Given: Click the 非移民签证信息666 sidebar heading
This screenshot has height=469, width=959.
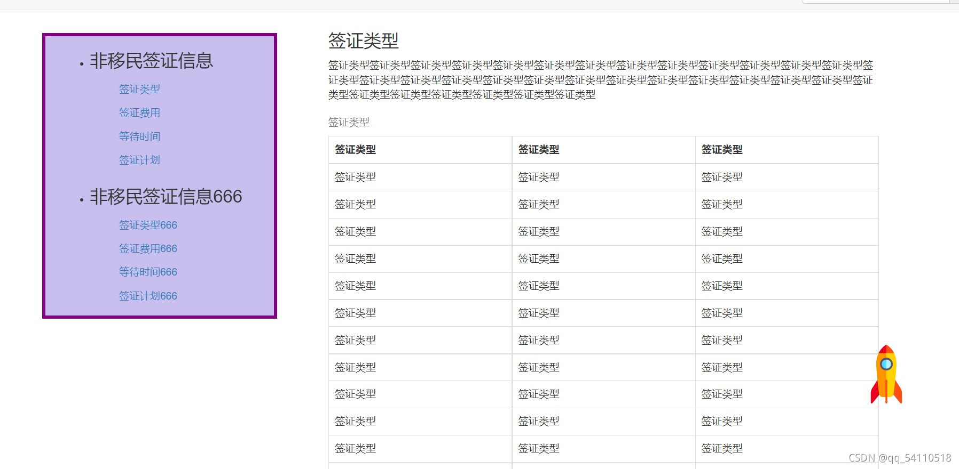Looking at the screenshot, I should [166, 197].
